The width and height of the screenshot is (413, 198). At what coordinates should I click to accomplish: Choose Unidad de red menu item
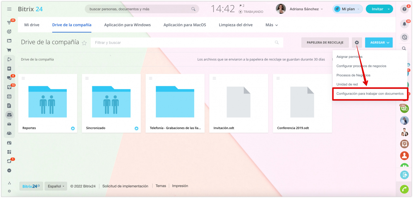point(347,84)
